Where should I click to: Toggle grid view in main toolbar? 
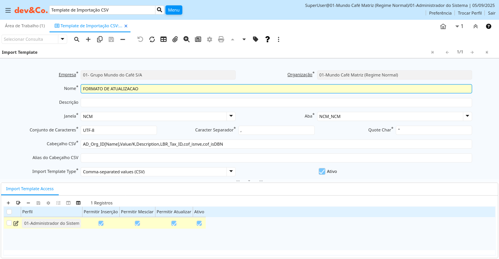(164, 39)
